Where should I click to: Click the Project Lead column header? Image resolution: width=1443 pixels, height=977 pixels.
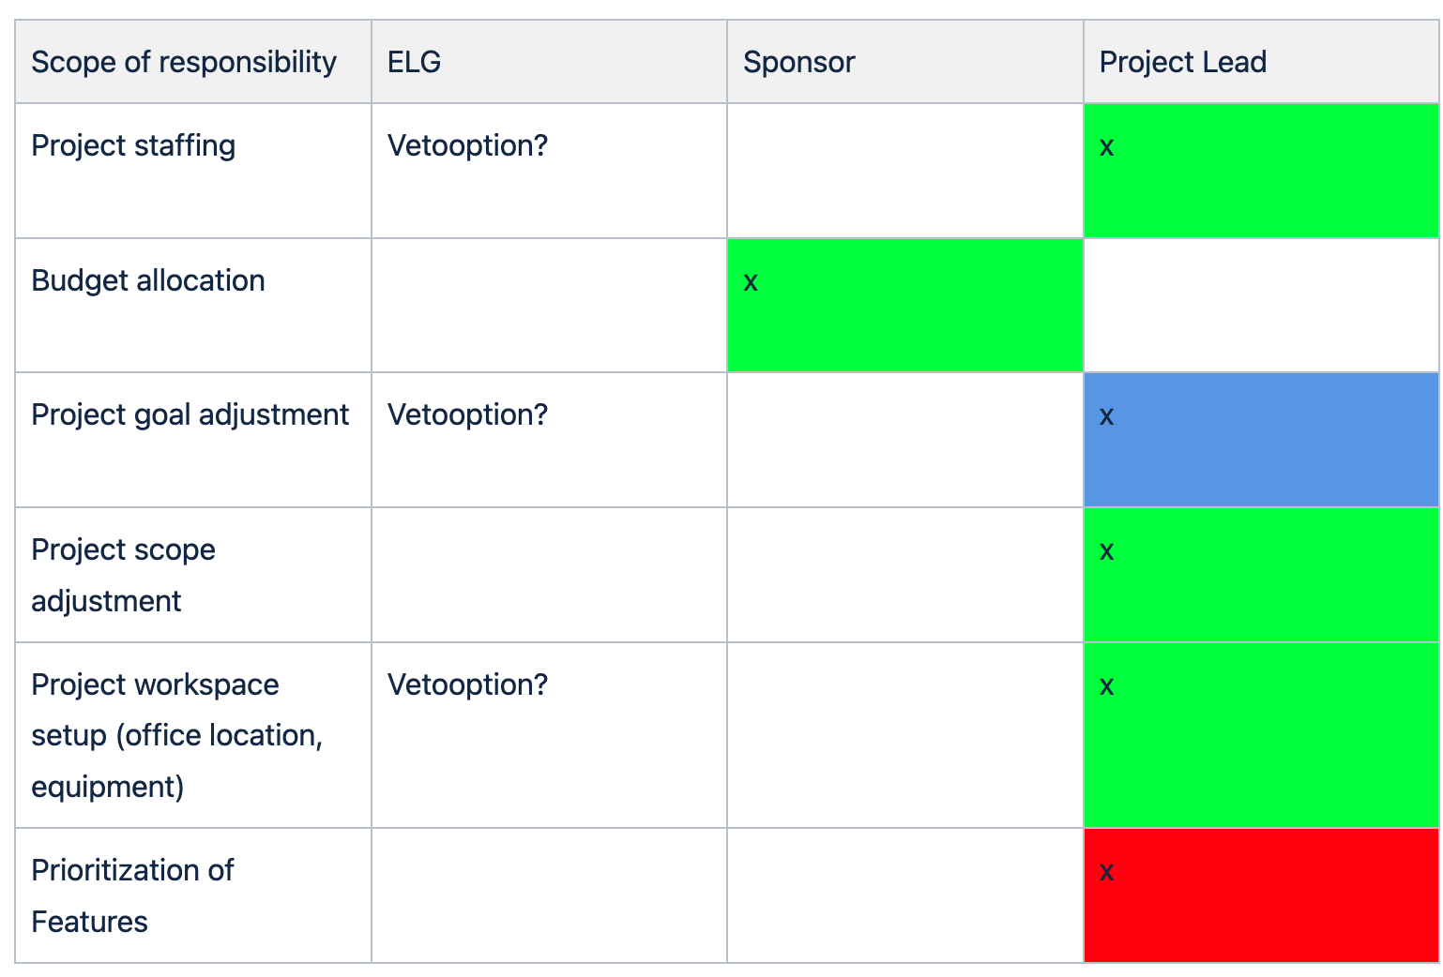pos(1182,62)
